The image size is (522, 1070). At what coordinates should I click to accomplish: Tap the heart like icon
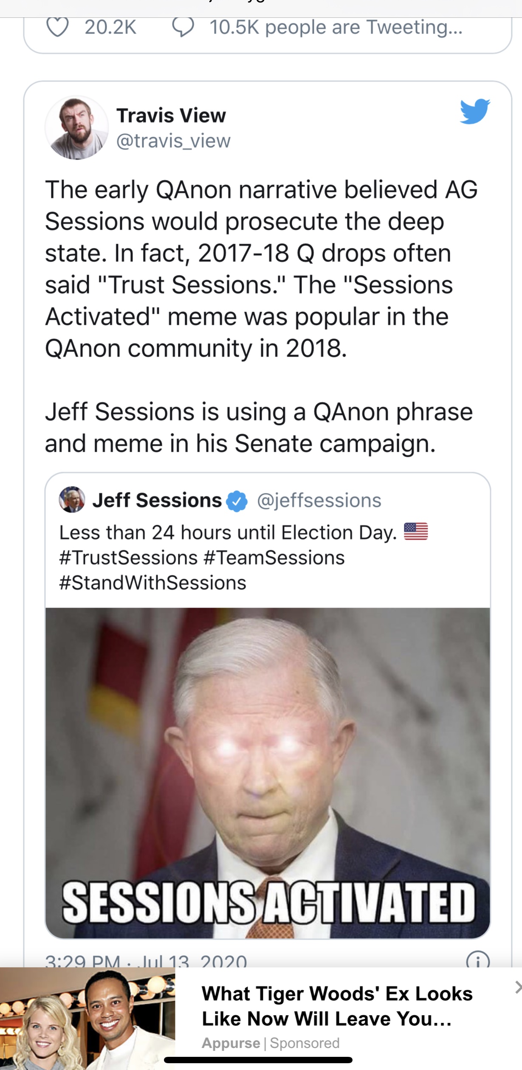coord(57,28)
